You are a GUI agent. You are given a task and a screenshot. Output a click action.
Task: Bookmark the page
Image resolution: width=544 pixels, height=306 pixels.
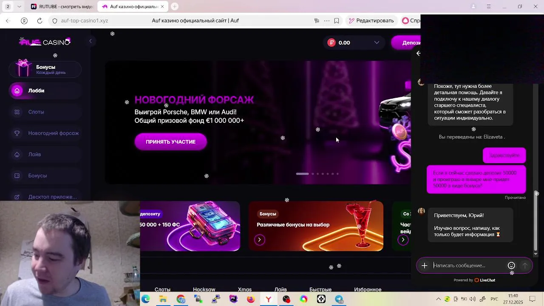point(337,20)
